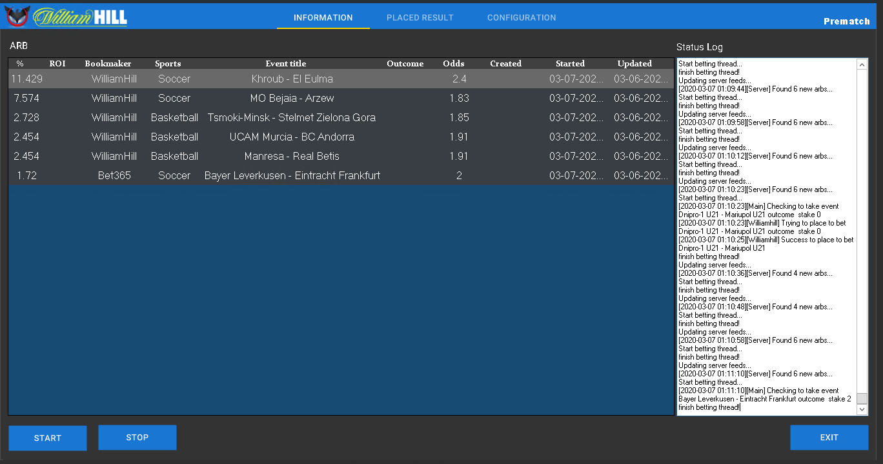The width and height of the screenshot is (883, 464).
Task: Click the Status Log scroll up arrow
Action: coord(862,64)
